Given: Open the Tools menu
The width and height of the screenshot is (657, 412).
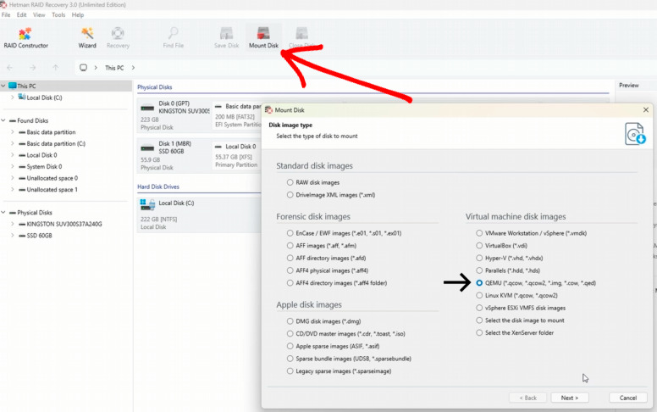Looking at the screenshot, I should (x=58, y=14).
